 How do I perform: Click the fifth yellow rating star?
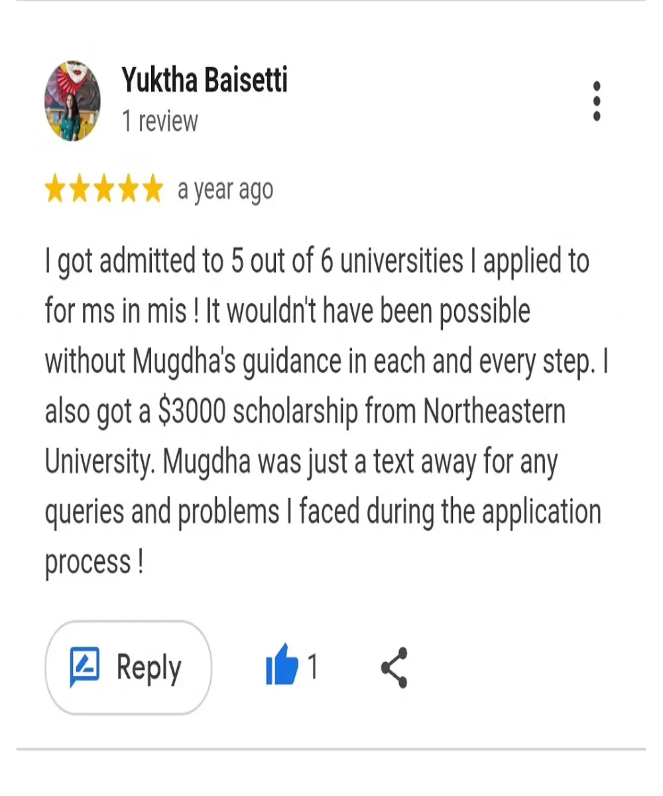tap(152, 190)
